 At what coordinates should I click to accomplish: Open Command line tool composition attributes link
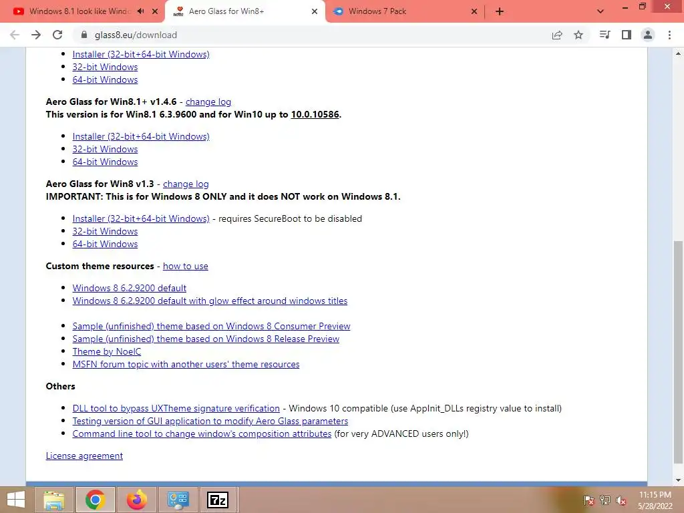(x=202, y=434)
